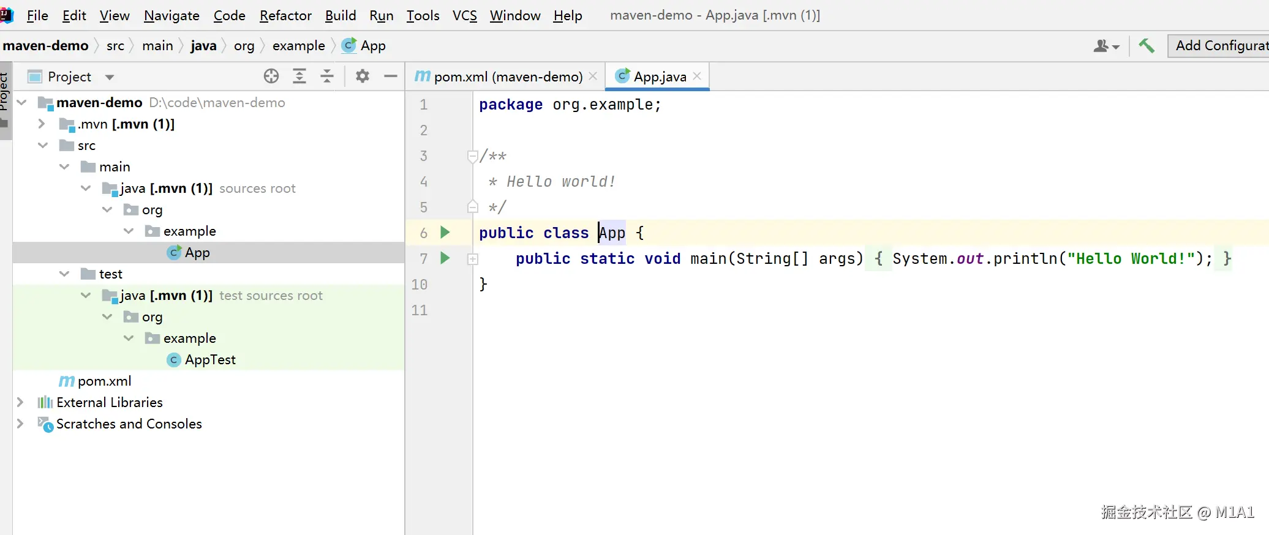Click the example breadcrumb segment
The height and width of the screenshot is (535, 1269).
(x=299, y=45)
